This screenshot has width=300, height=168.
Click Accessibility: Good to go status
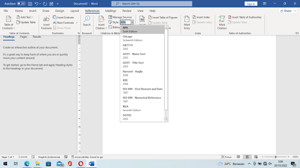coord(87,157)
